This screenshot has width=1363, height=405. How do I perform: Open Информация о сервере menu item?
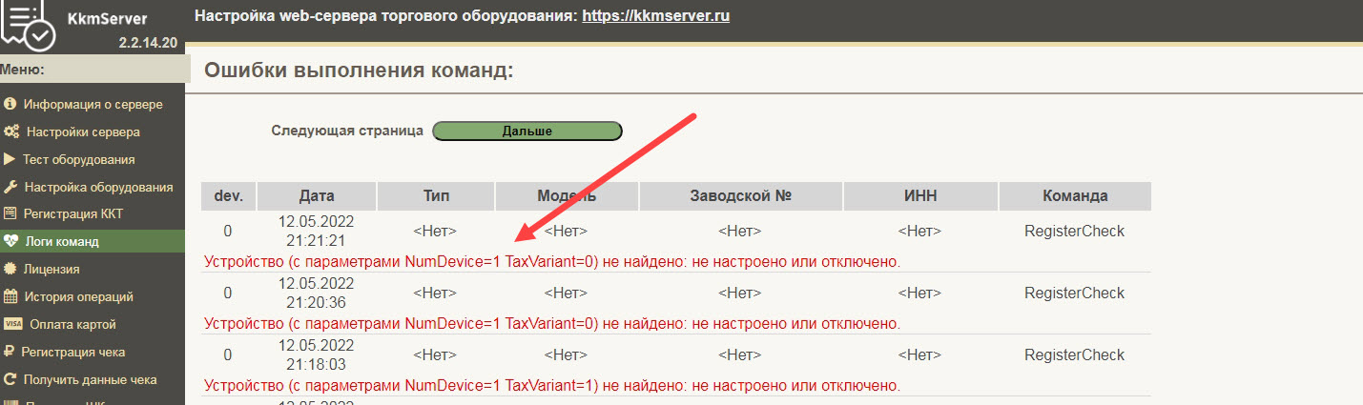[x=93, y=104]
